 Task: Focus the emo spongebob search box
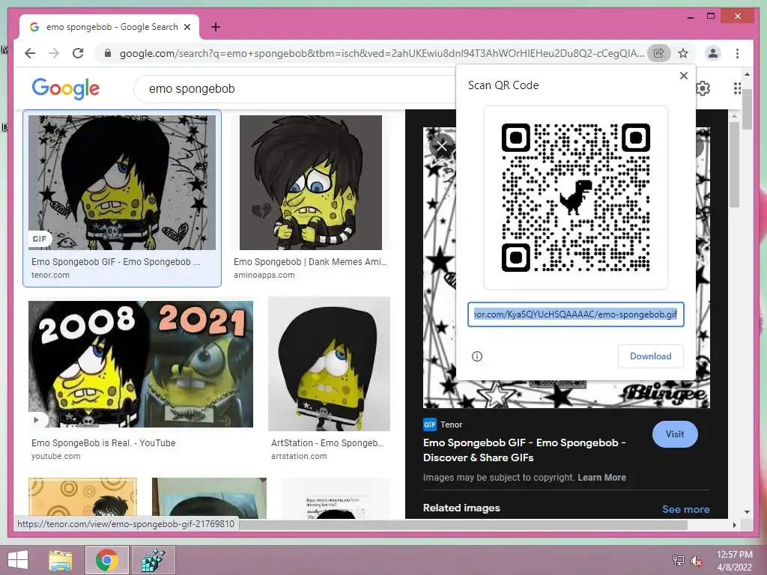294,88
